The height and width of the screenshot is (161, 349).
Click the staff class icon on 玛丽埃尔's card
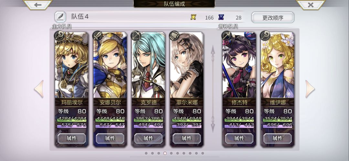59,35
